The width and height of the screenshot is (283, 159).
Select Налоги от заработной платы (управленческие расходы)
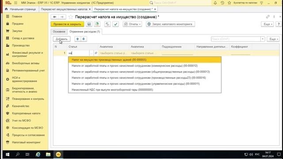[145, 83]
